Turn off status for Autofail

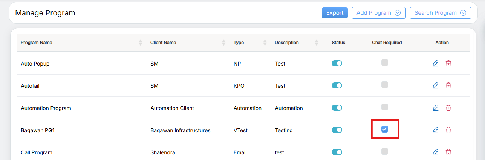[x=337, y=85]
